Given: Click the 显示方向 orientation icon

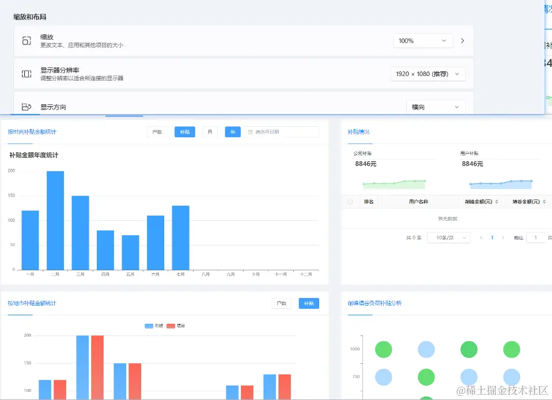Looking at the screenshot, I should [27, 107].
